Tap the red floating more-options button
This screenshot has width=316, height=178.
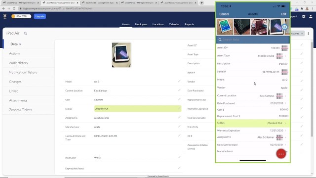tap(281, 154)
